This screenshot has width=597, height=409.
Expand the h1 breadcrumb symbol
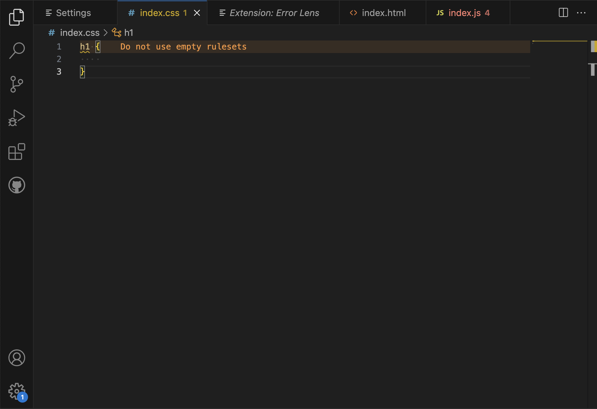click(128, 33)
